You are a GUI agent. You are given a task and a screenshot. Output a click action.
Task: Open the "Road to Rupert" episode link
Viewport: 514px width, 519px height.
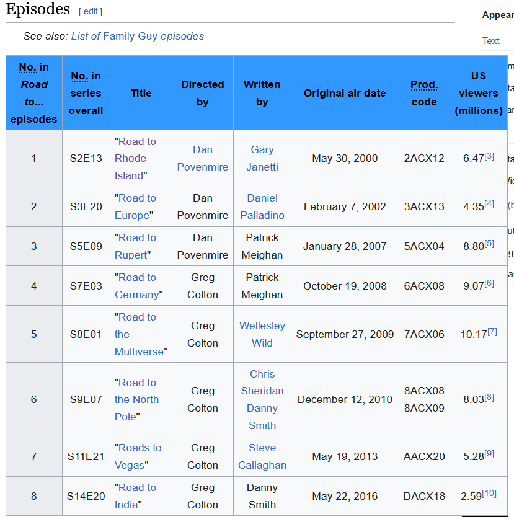pyautogui.click(x=135, y=246)
